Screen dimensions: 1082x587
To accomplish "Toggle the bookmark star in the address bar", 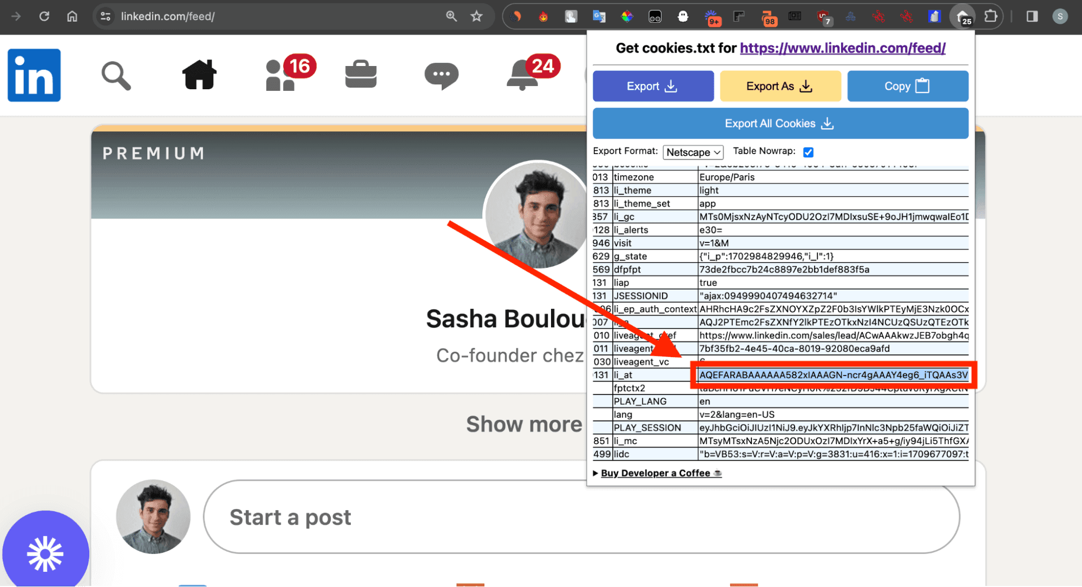I will [477, 16].
